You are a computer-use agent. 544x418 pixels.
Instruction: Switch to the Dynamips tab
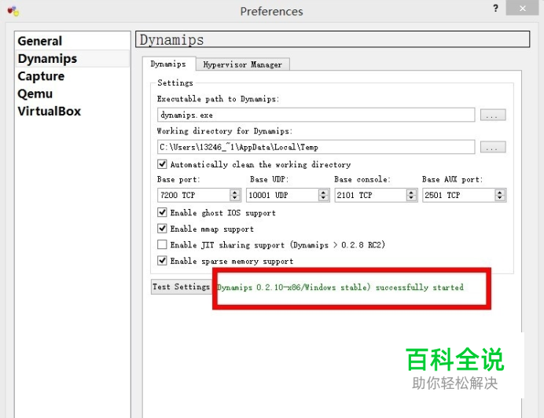click(x=168, y=64)
